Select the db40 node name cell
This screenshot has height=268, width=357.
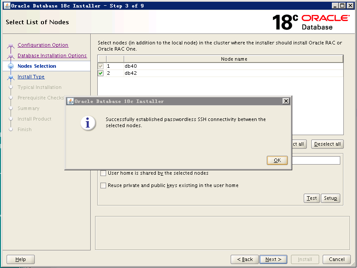tap(234, 66)
